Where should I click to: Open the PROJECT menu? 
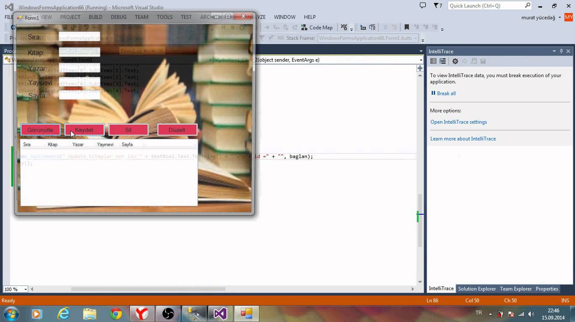pyautogui.click(x=70, y=17)
